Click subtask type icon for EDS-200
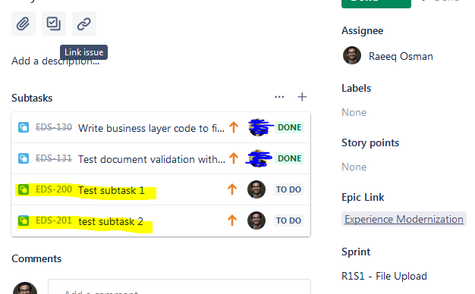This screenshot has width=475, height=294. point(24,189)
